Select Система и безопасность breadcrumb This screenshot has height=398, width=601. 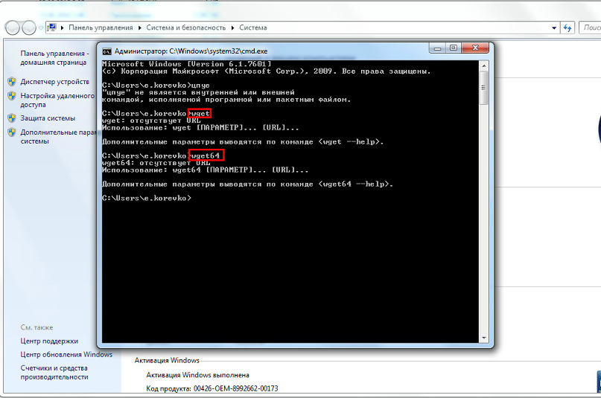click(186, 28)
